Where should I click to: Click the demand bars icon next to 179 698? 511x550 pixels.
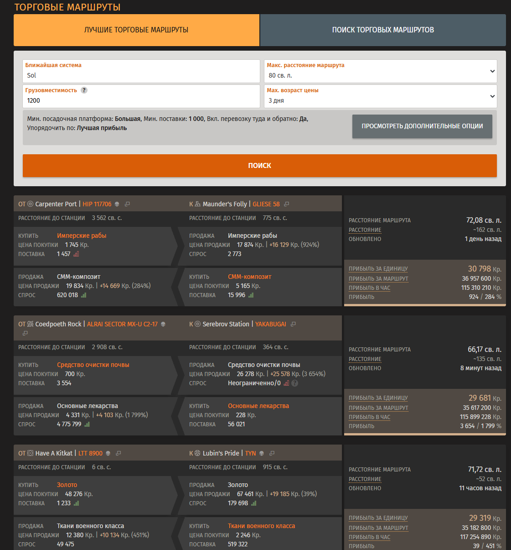click(253, 503)
